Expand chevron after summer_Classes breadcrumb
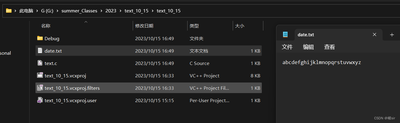The width and height of the screenshot is (400, 123). click(x=101, y=11)
